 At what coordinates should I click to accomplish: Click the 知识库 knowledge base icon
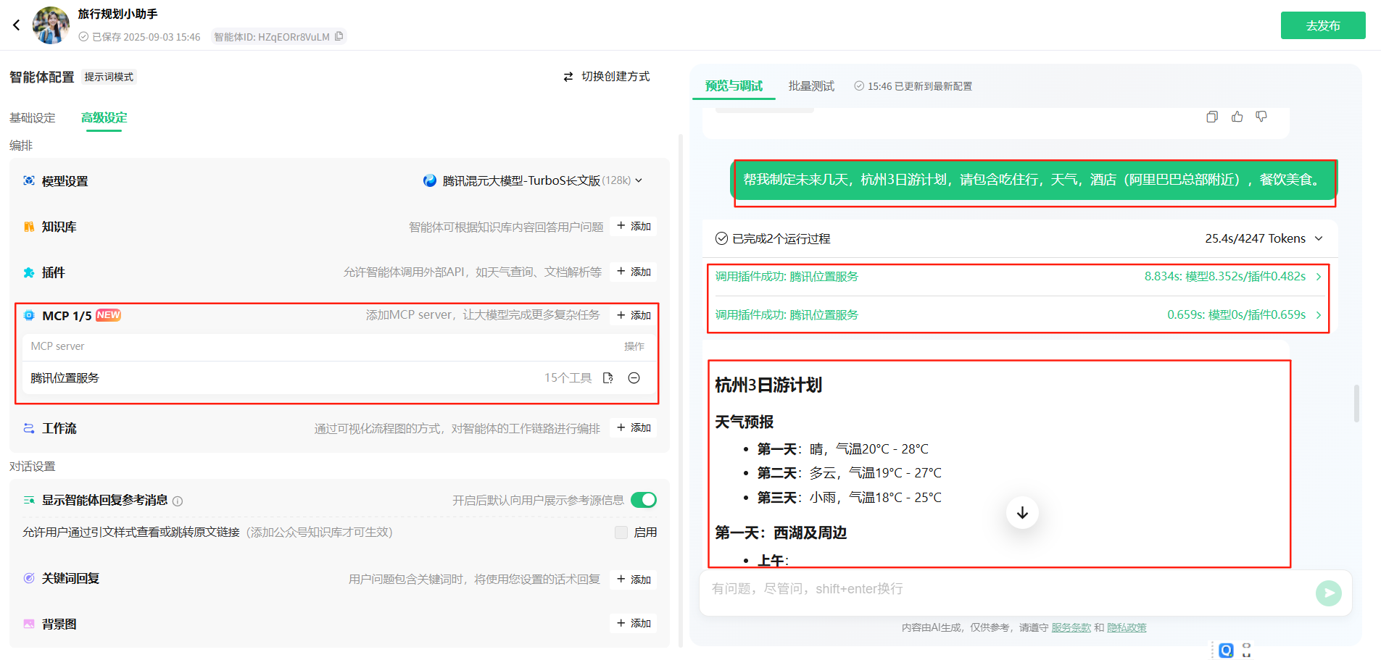tap(29, 227)
